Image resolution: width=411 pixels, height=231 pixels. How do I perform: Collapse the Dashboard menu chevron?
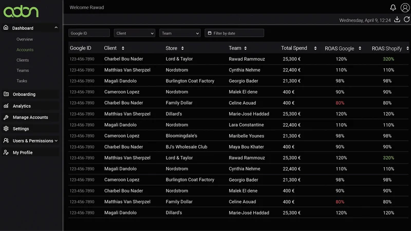tap(56, 28)
